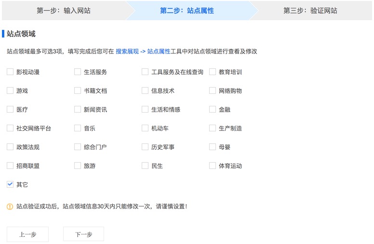Select the 体育运动 checkbox
This screenshot has height=244, width=374.
pos(213,166)
